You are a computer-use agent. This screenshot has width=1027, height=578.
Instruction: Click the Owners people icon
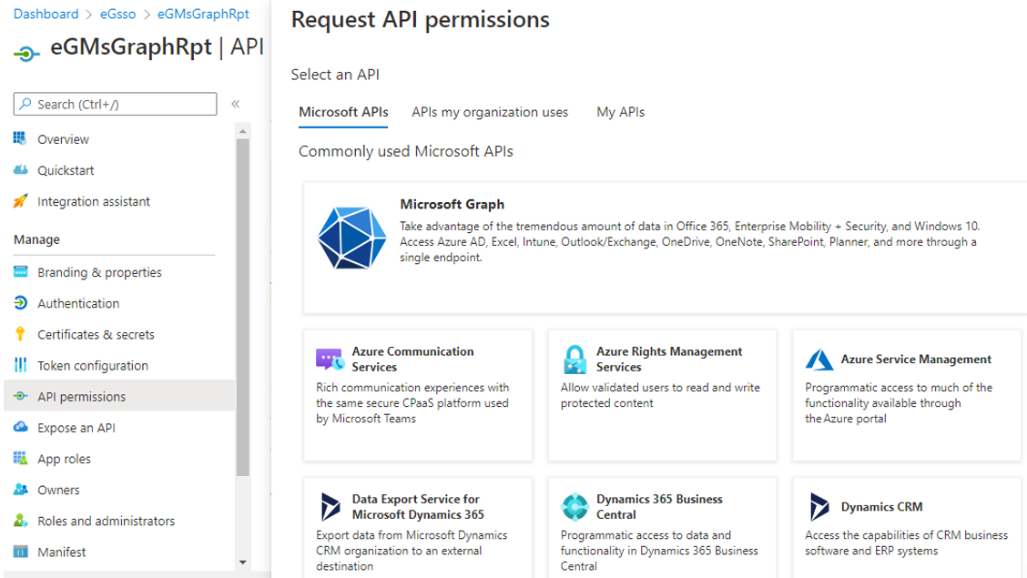(x=20, y=489)
